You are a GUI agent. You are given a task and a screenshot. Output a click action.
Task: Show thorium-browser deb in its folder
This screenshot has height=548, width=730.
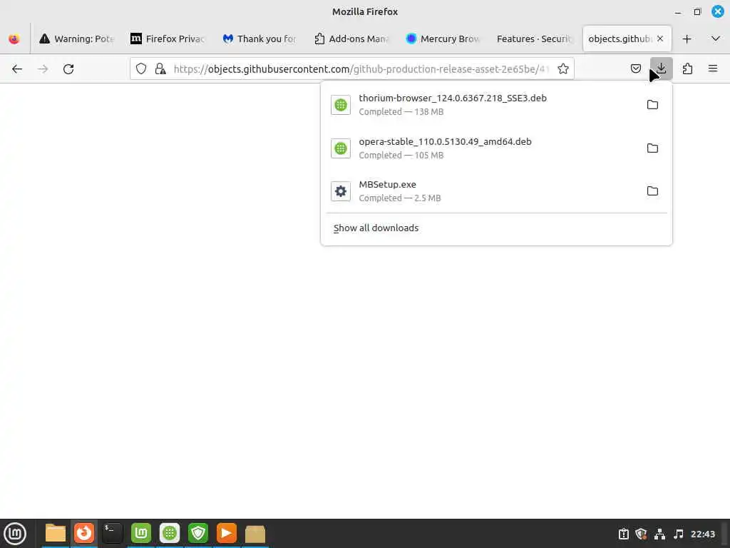coord(653,105)
